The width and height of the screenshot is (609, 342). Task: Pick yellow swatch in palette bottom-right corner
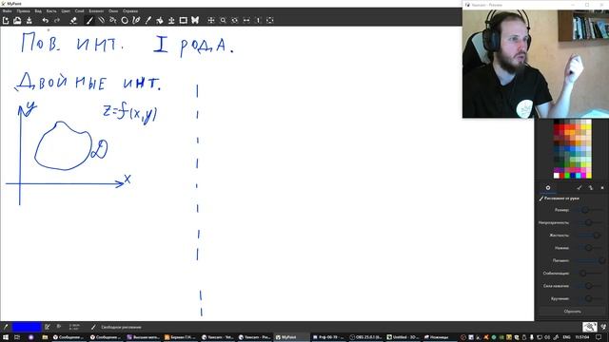click(x=589, y=176)
